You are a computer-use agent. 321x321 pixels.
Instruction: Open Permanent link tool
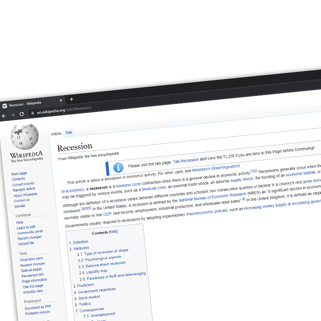[33, 275]
